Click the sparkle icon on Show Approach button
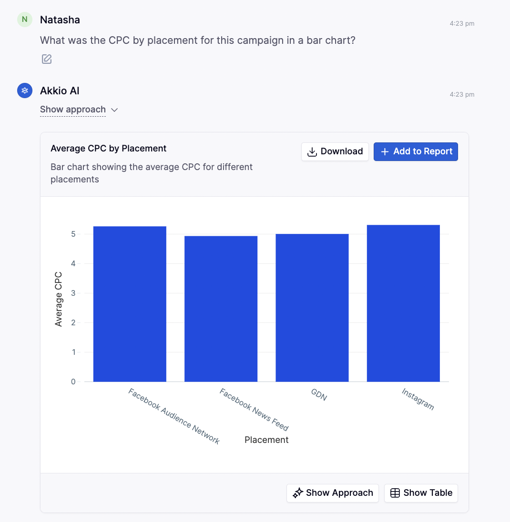 [298, 493]
